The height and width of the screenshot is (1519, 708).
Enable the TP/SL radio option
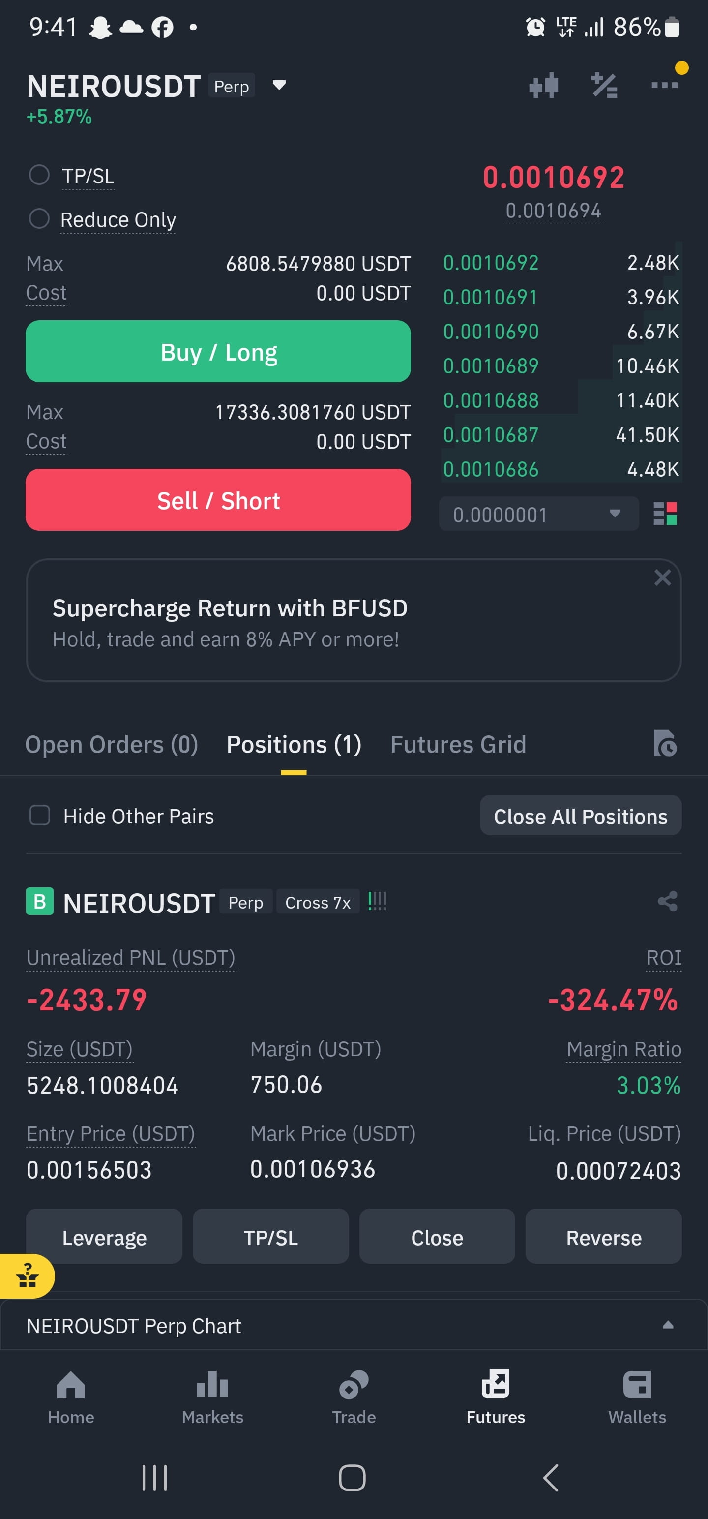coord(39,175)
